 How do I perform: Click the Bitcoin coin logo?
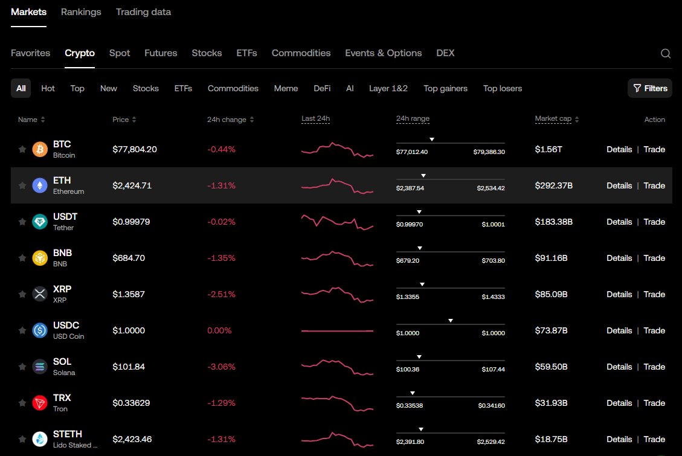tap(40, 149)
